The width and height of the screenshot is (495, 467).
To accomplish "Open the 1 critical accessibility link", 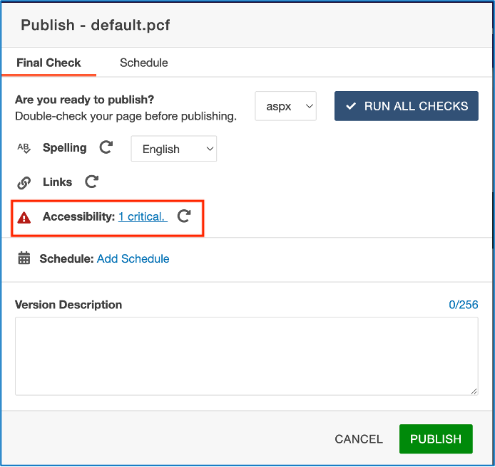I will [x=142, y=216].
